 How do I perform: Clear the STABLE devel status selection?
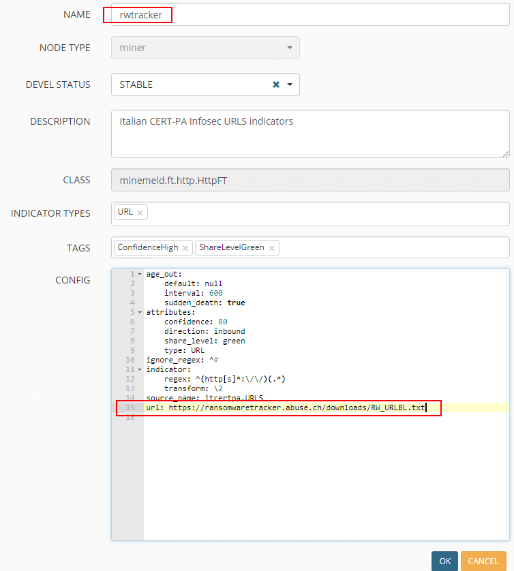pos(276,84)
